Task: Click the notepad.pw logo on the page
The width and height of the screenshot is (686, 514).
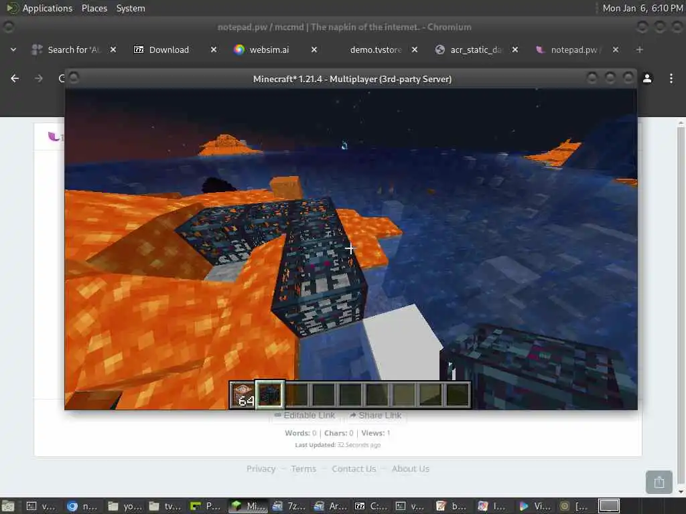Action: (x=55, y=137)
